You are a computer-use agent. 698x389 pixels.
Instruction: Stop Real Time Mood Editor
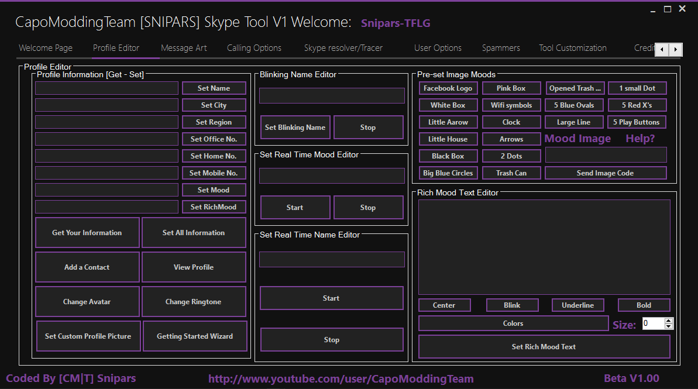(x=368, y=208)
